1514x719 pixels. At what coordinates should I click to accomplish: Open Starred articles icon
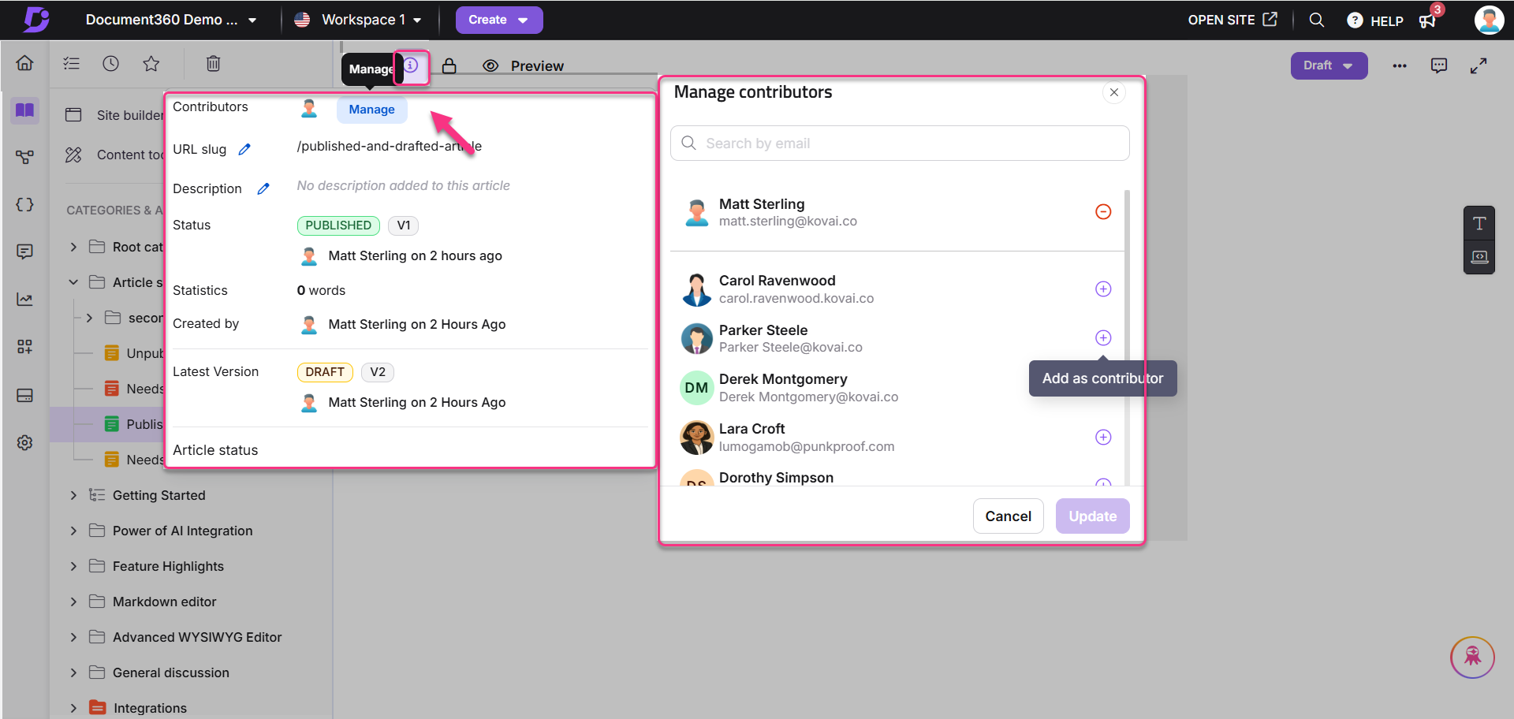[151, 64]
